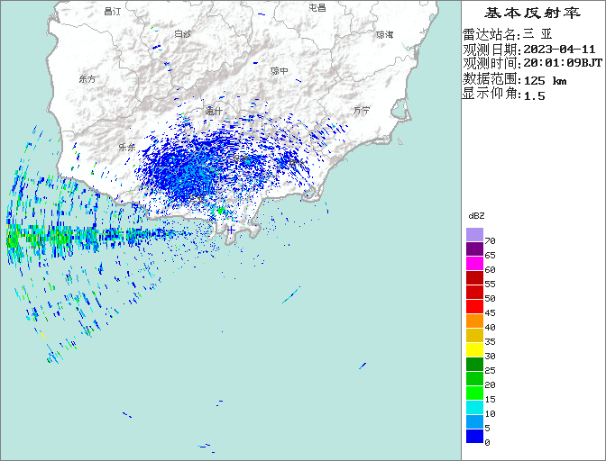Click the 琼中 county label on map
606x461 pixels.
pyautogui.click(x=280, y=71)
